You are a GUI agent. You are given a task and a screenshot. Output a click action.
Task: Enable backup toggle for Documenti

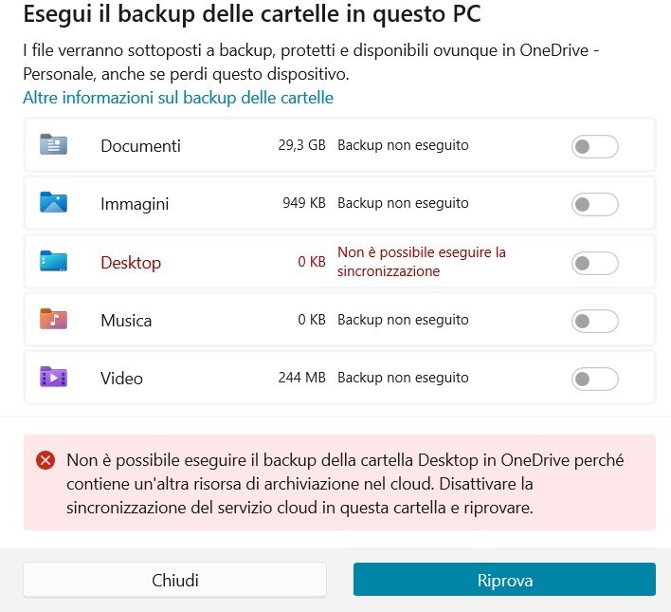tap(594, 146)
